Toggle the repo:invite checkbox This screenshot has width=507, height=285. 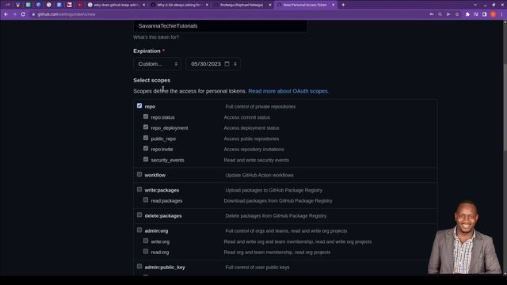(146, 149)
